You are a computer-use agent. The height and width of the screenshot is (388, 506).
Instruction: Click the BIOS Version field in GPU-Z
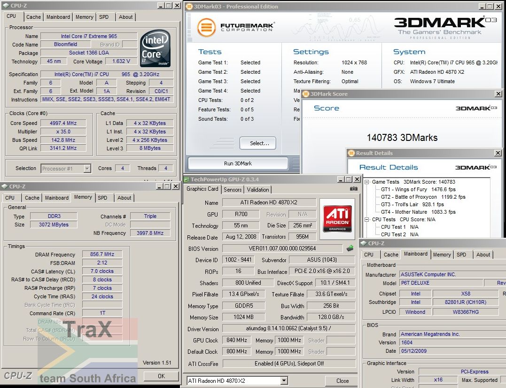282,248
